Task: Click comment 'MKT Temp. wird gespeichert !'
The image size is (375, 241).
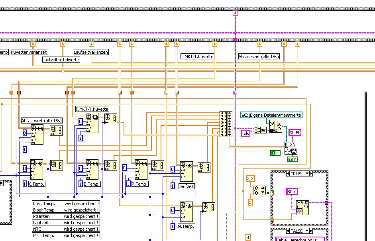Action: pos(66,235)
